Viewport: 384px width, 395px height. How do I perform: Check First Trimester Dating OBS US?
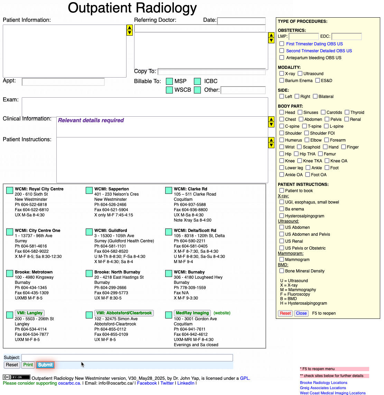point(282,44)
